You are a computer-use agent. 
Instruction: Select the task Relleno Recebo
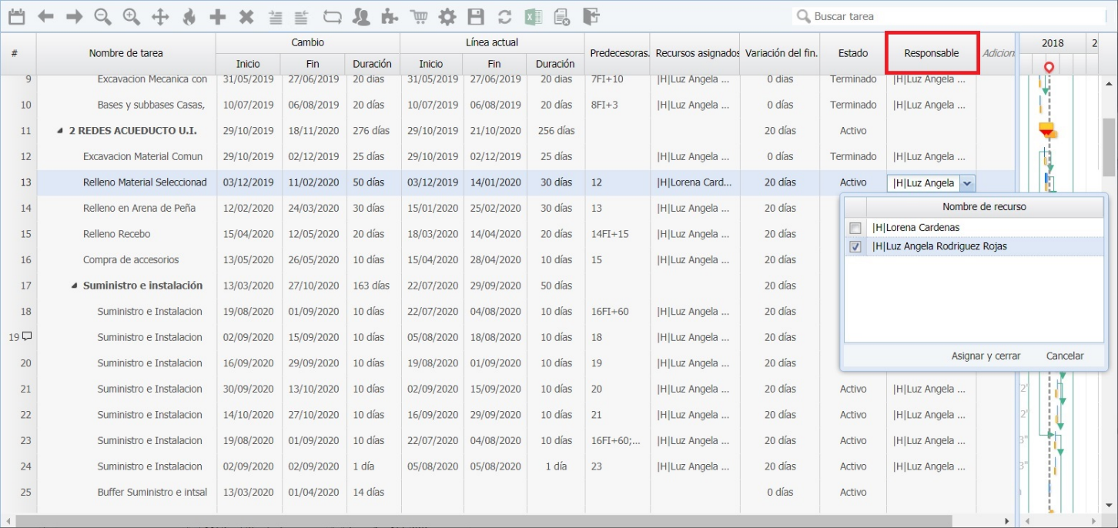[117, 234]
